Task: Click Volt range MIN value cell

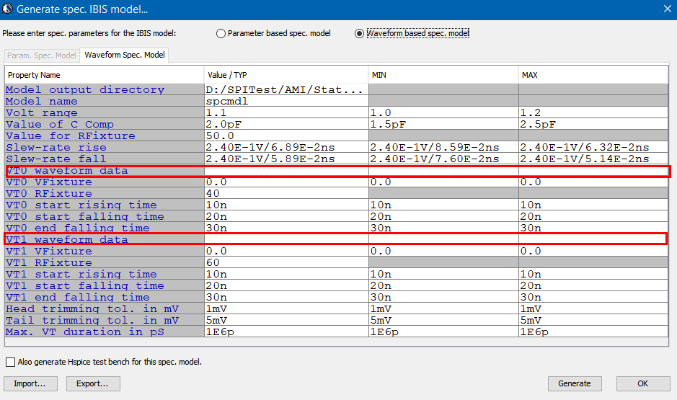Action: click(443, 113)
